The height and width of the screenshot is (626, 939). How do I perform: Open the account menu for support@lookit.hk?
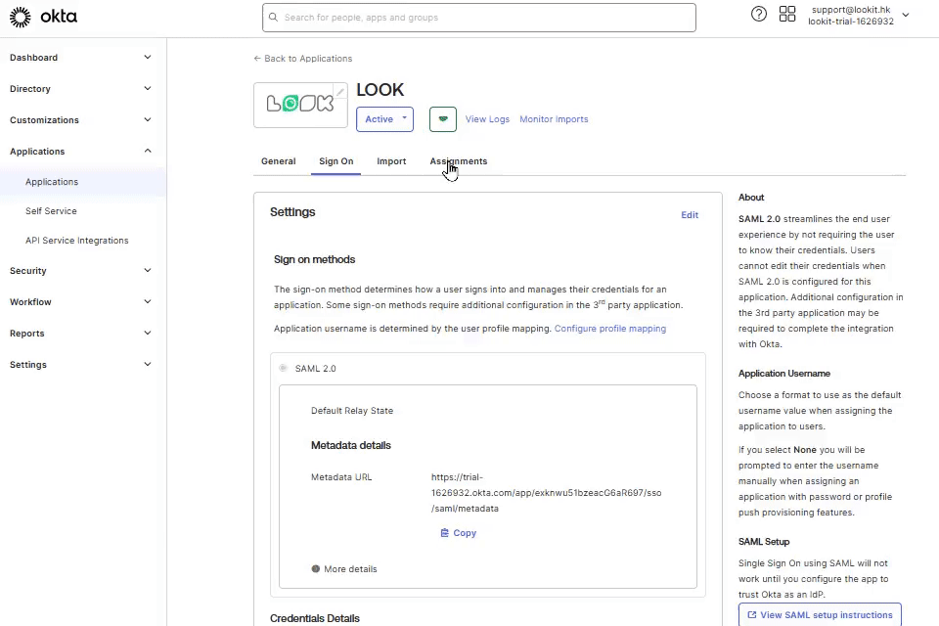click(858, 15)
